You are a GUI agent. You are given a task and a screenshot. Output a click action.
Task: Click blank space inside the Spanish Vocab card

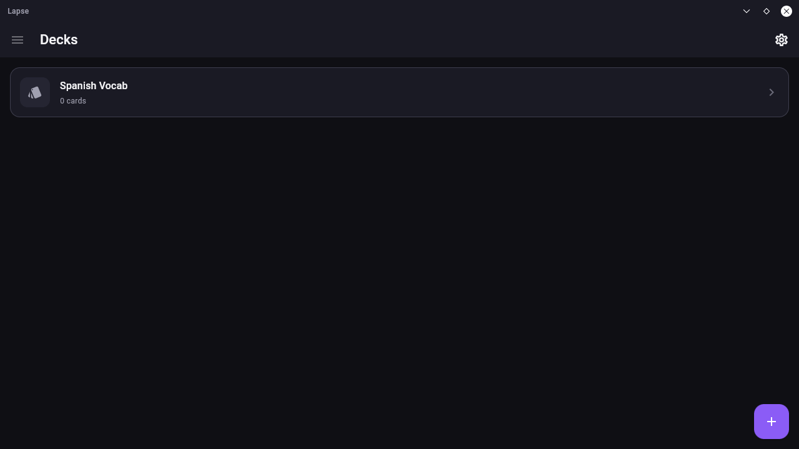[x=437, y=92]
